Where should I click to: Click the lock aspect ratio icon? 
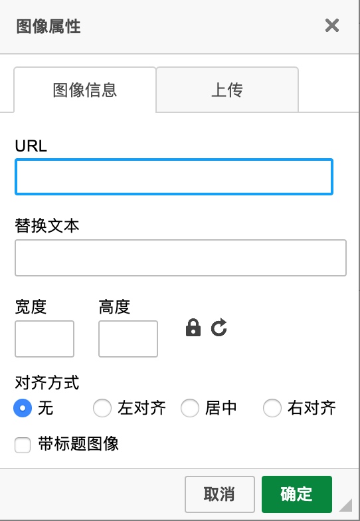tap(193, 328)
